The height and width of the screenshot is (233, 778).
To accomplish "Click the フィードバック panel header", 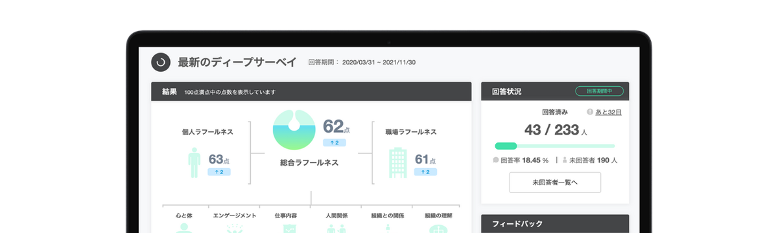I will (x=555, y=223).
